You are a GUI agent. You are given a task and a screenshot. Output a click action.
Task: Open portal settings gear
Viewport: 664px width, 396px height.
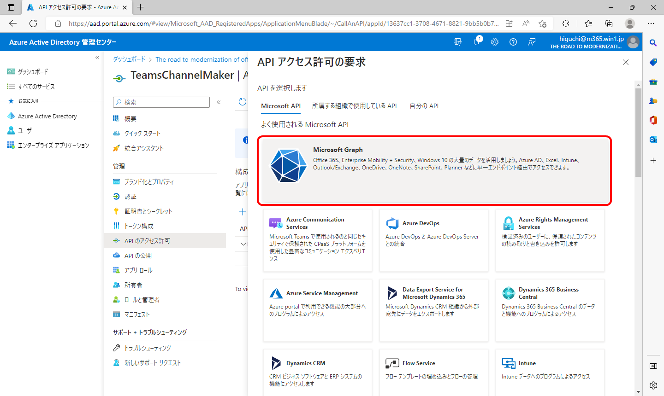pos(495,42)
